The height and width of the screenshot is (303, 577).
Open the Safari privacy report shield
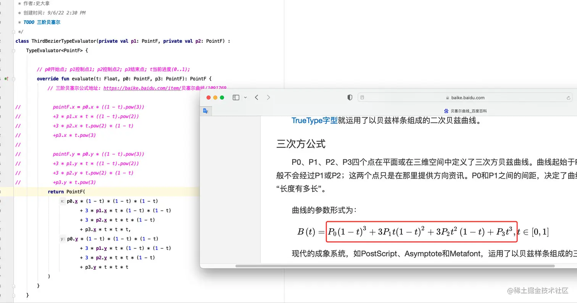[350, 97]
